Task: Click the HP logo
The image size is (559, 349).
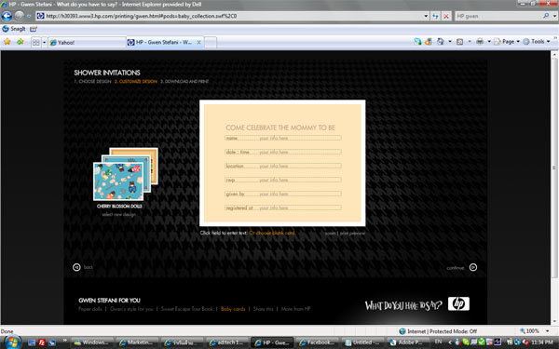Action: (458, 303)
